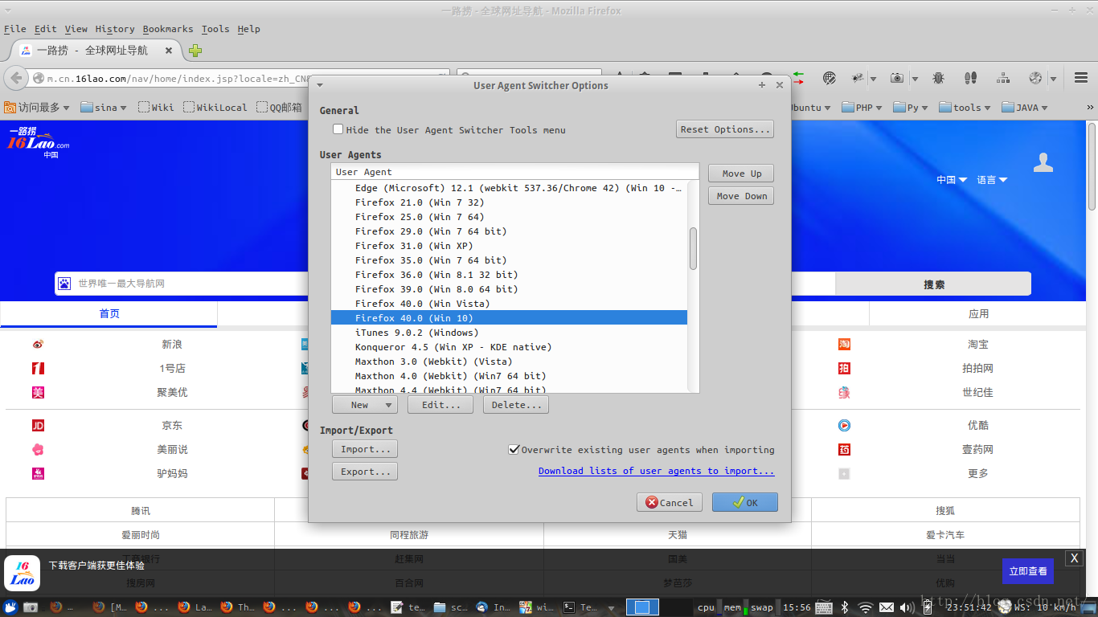Expand the JAVA bookmarks folder
Image resolution: width=1098 pixels, height=617 pixels.
click(1025, 108)
